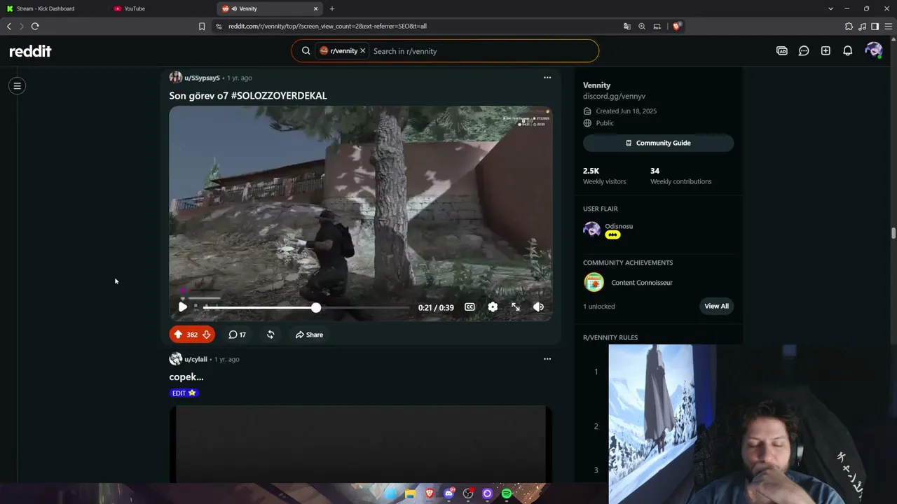Screen dimensions: 897x504
Task: Close the Vennity tab
Action: tap(315, 8)
